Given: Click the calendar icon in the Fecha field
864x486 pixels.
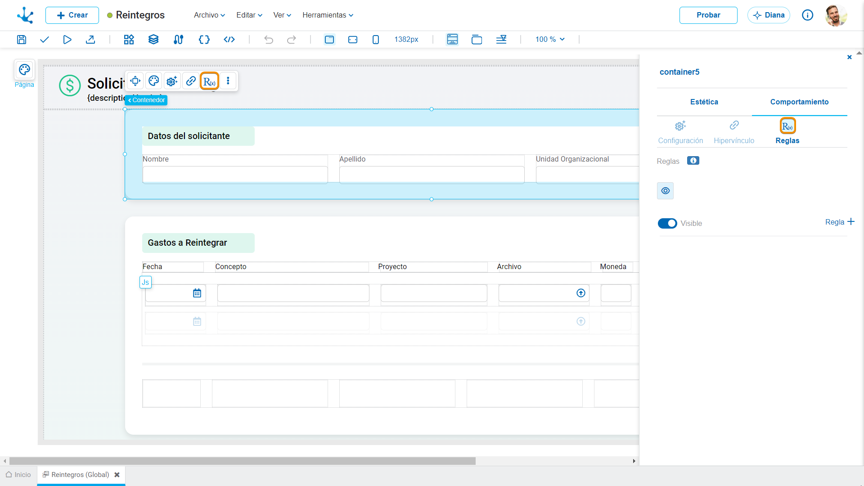Looking at the screenshot, I should [x=197, y=293].
